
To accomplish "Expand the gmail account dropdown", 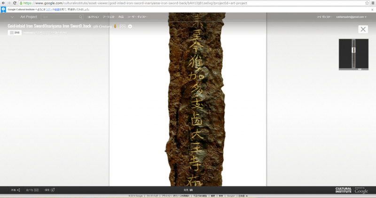I will (x=351, y=17).
